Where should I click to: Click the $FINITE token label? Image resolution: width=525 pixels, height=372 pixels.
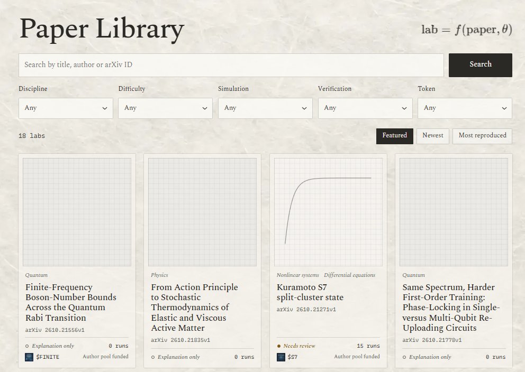(x=48, y=357)
